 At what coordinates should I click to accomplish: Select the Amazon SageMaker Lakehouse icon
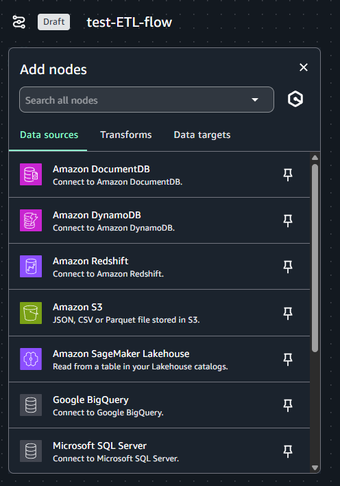pos(31,359)
